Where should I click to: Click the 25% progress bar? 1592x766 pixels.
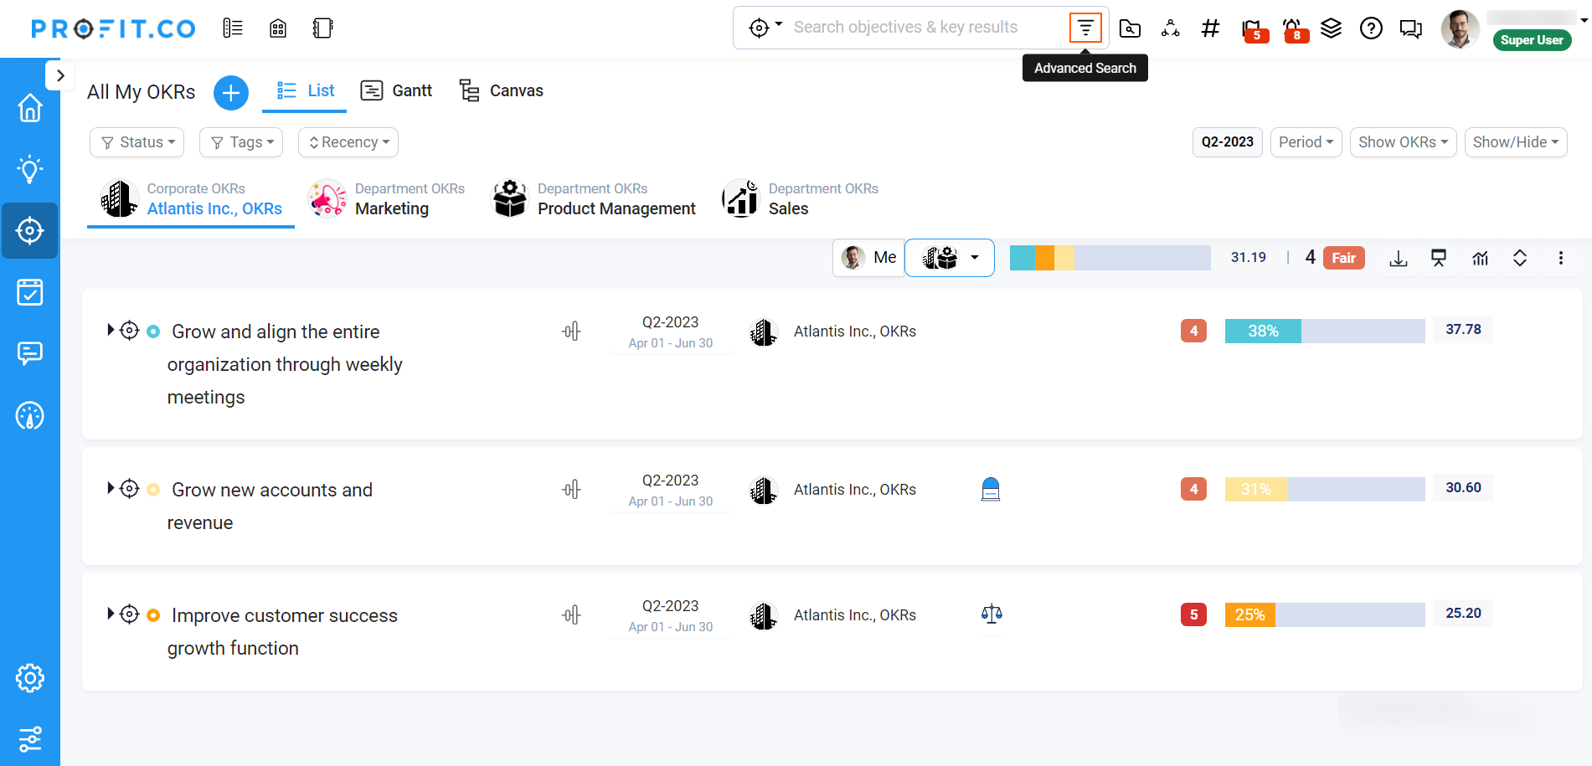pos(1325,614)
